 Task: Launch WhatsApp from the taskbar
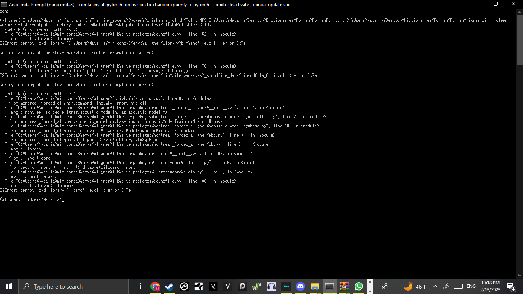pyautogui.click(x=358, y=286)
